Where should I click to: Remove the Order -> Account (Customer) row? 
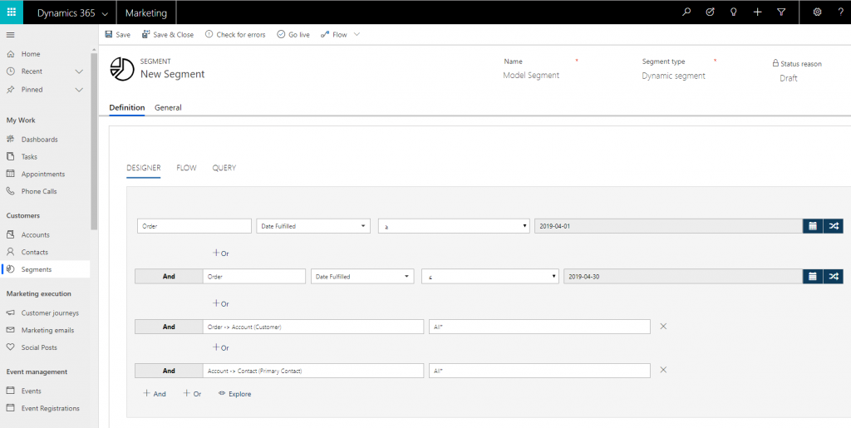click(663, 327)
